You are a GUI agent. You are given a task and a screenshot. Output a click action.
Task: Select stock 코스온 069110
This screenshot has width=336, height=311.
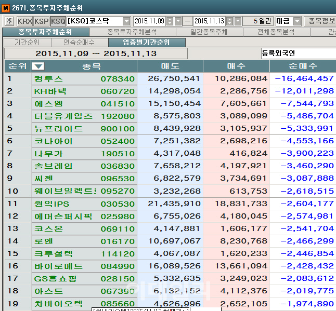(84, 228)
